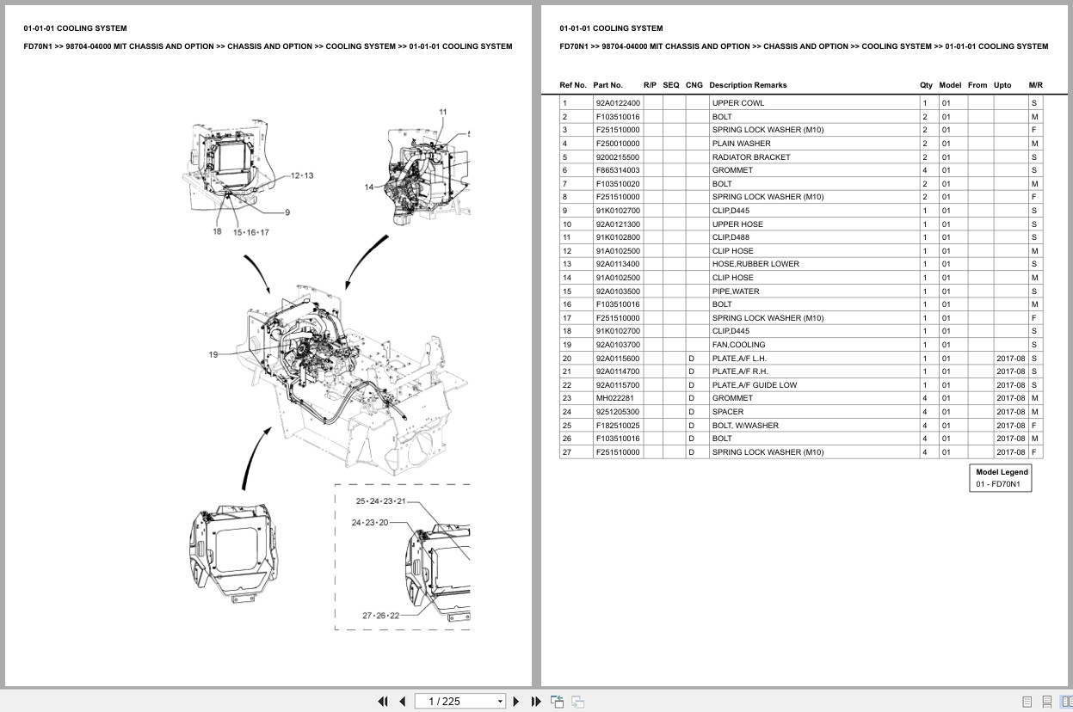
Task: Click the previous view navigation icon
Action: click(x=558, y=702)
